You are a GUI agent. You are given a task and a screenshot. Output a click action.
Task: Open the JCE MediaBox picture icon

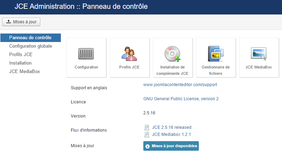pos(259,54)
